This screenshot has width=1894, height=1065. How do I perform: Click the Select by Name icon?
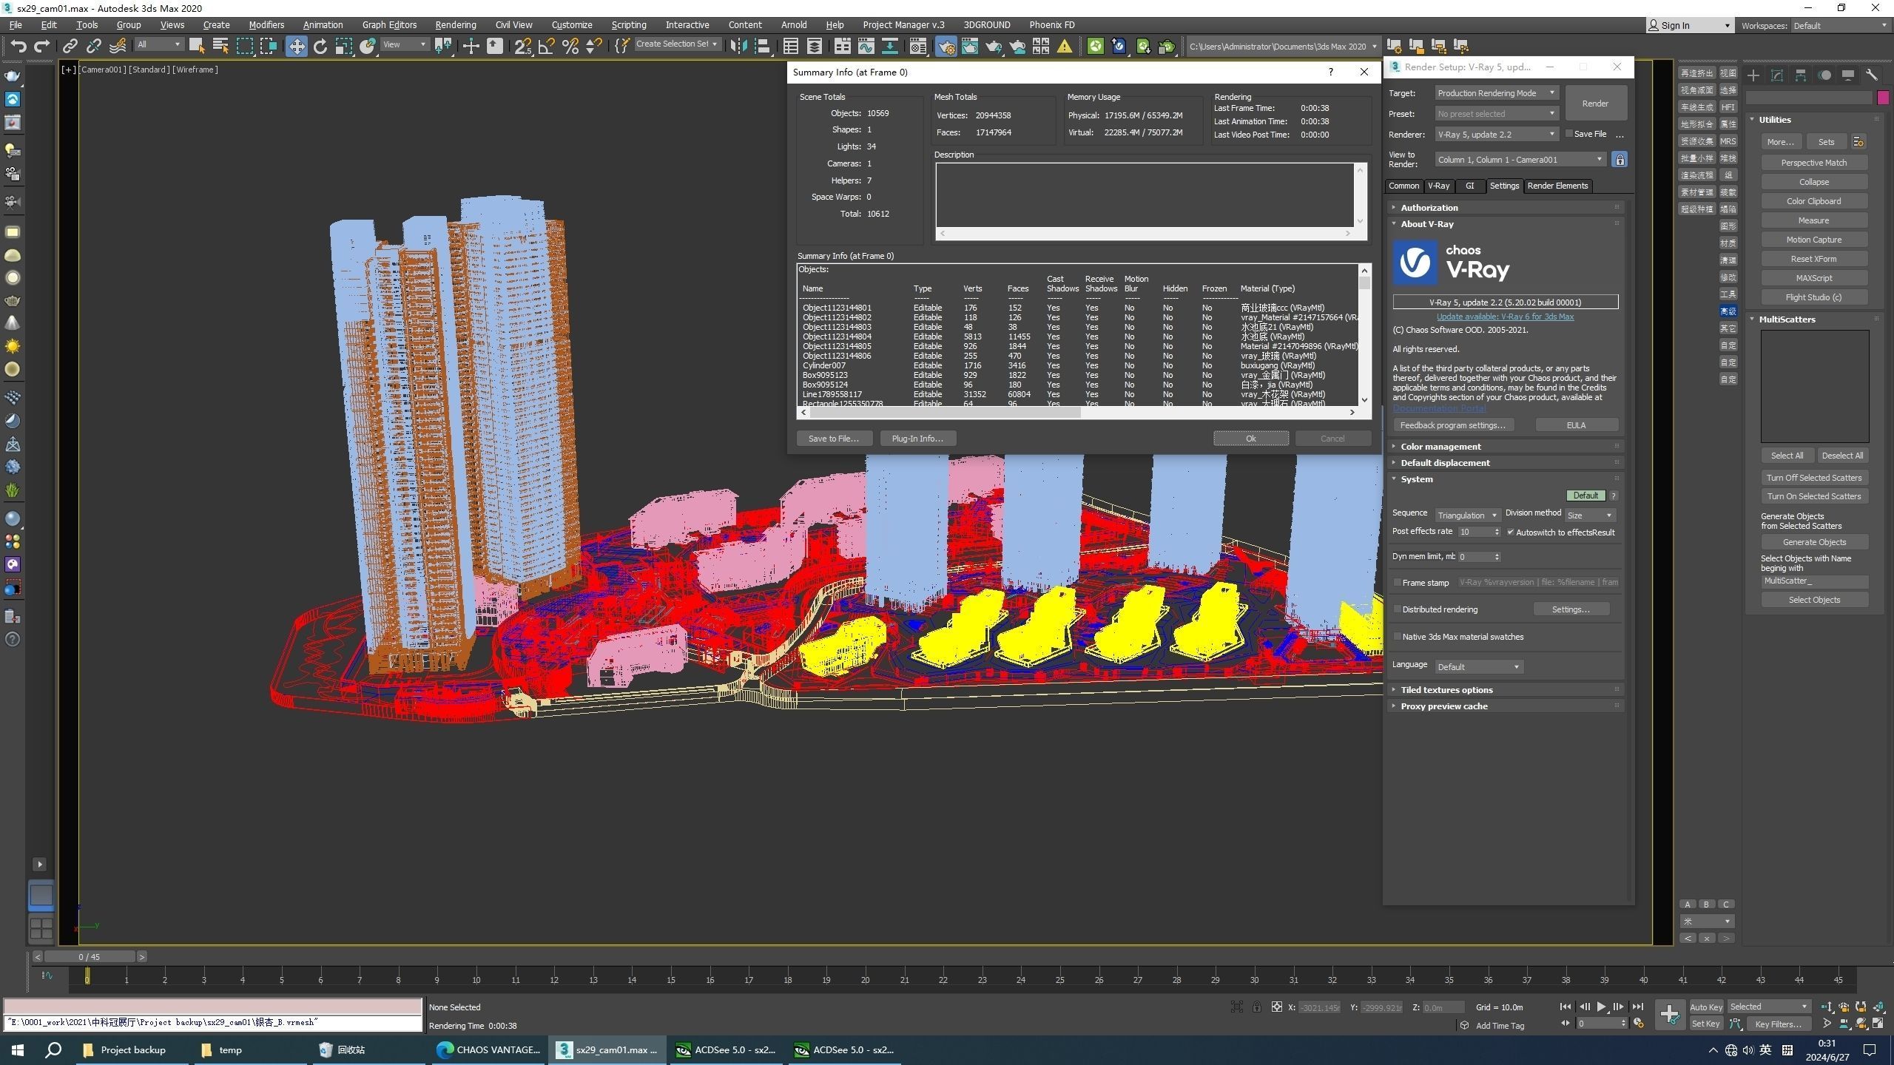click(220, 47)
